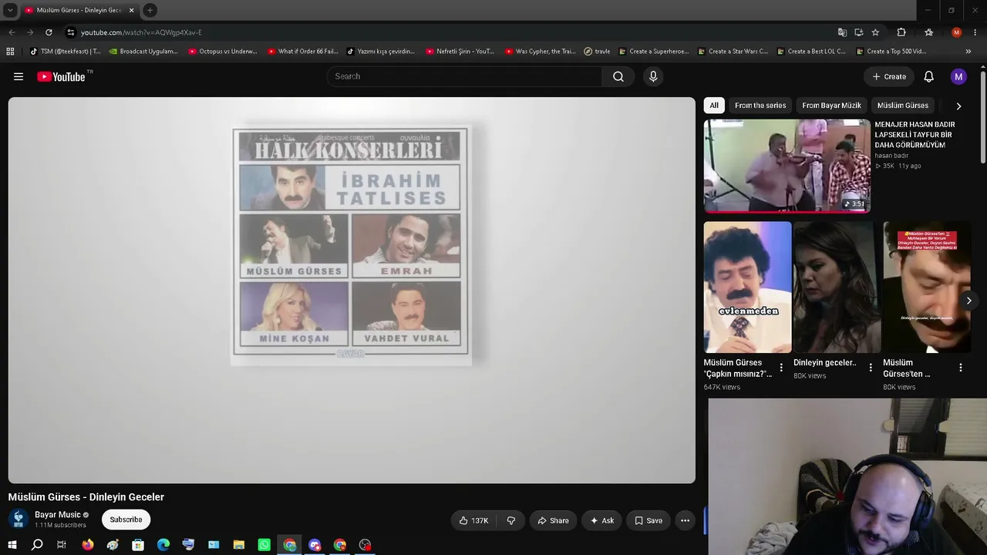Translate this page using the address bar icon
This screenshot has height=555, width=987.
click(842, 32)
